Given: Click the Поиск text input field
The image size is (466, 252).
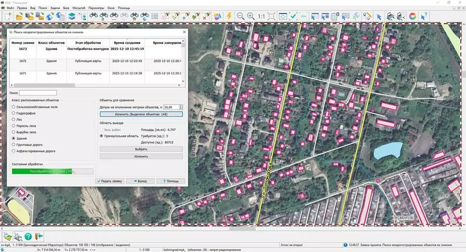Looking at the screenshot, I should pyautogui.click(x=39, y=93).
